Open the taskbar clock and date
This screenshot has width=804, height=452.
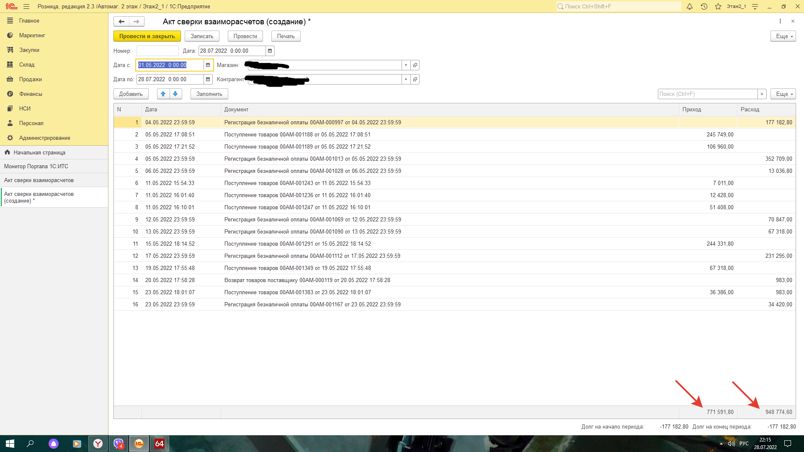765,444
